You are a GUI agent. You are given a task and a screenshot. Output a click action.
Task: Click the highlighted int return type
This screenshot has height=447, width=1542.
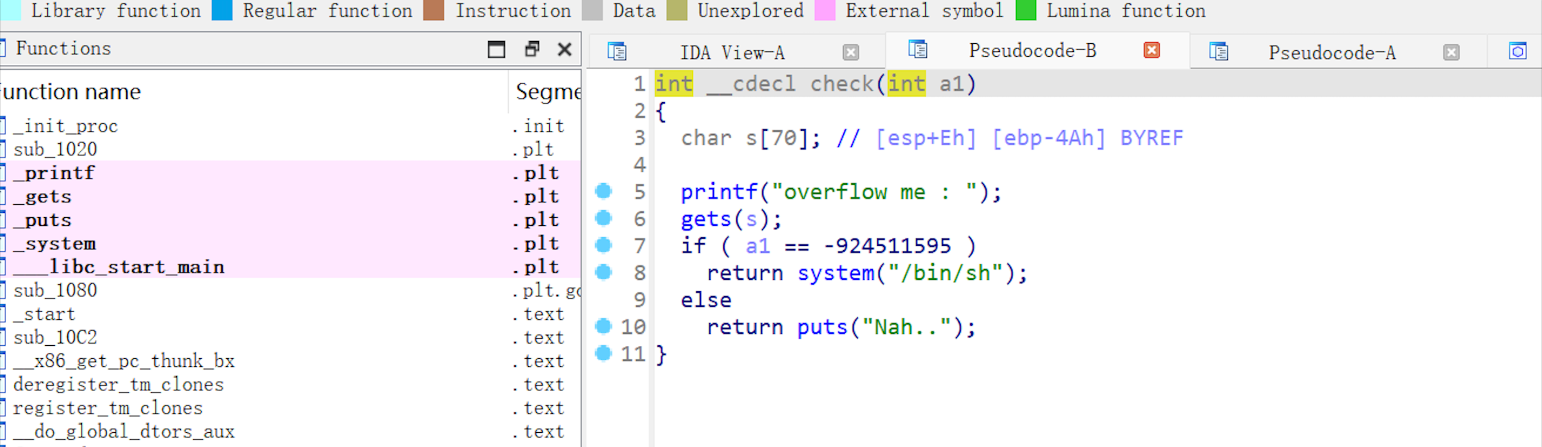tap(674, 84)
